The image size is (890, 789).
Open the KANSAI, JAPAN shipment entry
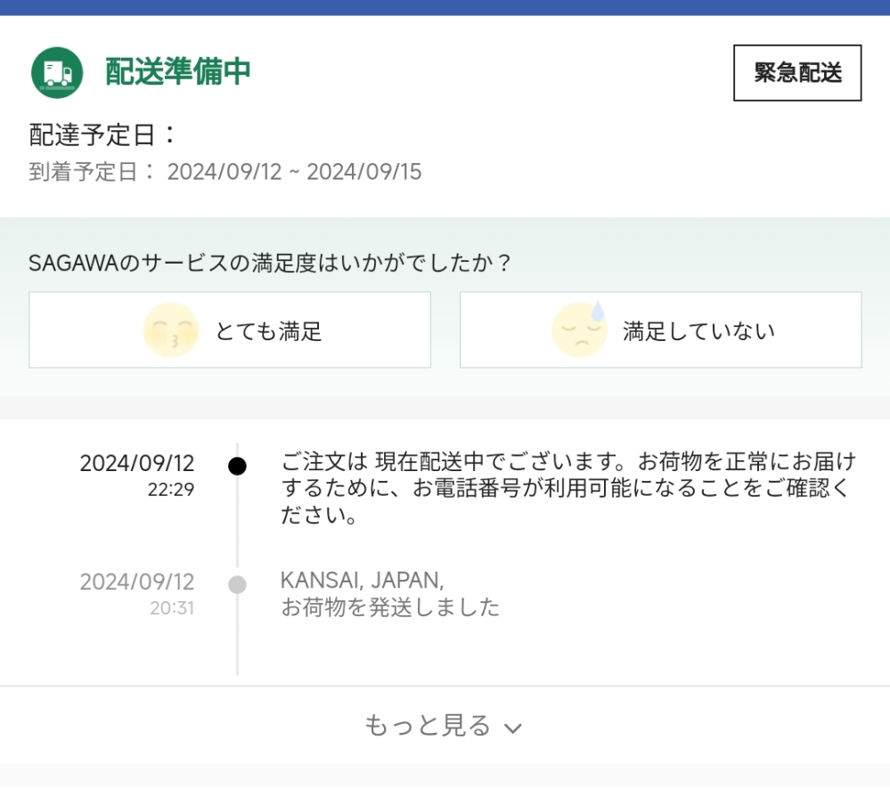click(390, 593)
